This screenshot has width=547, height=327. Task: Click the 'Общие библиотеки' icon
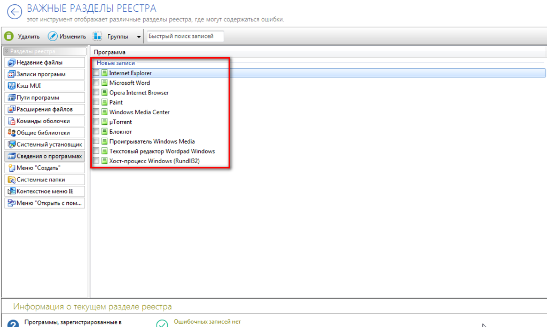pyautogui.click(x=12, y=133)
